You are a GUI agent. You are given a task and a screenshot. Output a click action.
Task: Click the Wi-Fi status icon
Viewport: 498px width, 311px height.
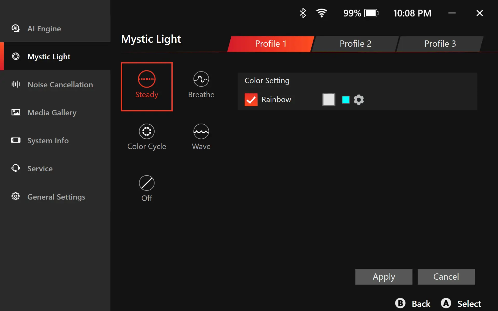click(321, 13)
